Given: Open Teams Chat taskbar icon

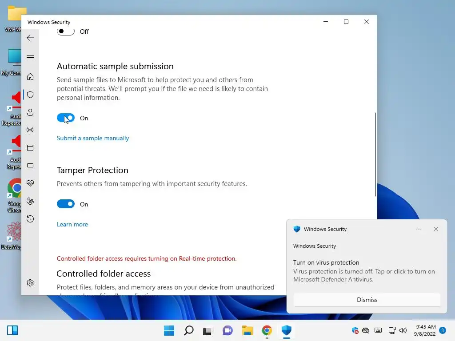Looking at the screenshot, I should (227, 330).
